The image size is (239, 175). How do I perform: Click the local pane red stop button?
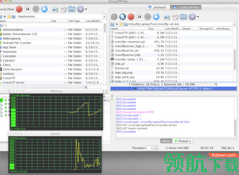click(x=19, y=9)
